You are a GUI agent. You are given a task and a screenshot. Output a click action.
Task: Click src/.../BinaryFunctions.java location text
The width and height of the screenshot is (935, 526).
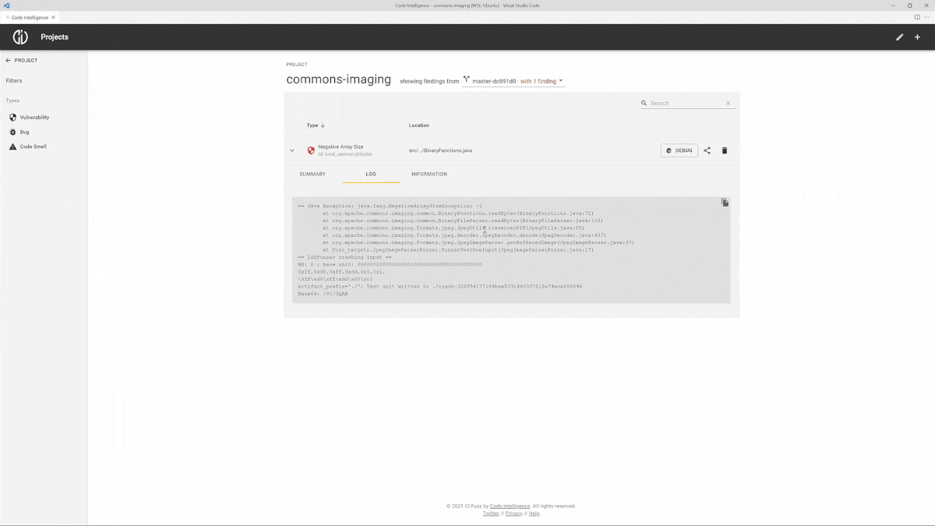point(441,150)
